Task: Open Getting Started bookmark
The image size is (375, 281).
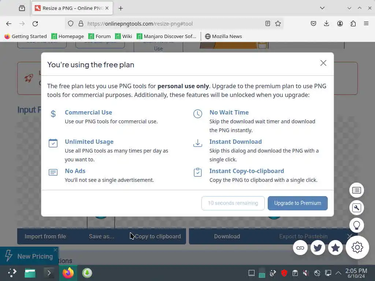Action: pos(26,36)
